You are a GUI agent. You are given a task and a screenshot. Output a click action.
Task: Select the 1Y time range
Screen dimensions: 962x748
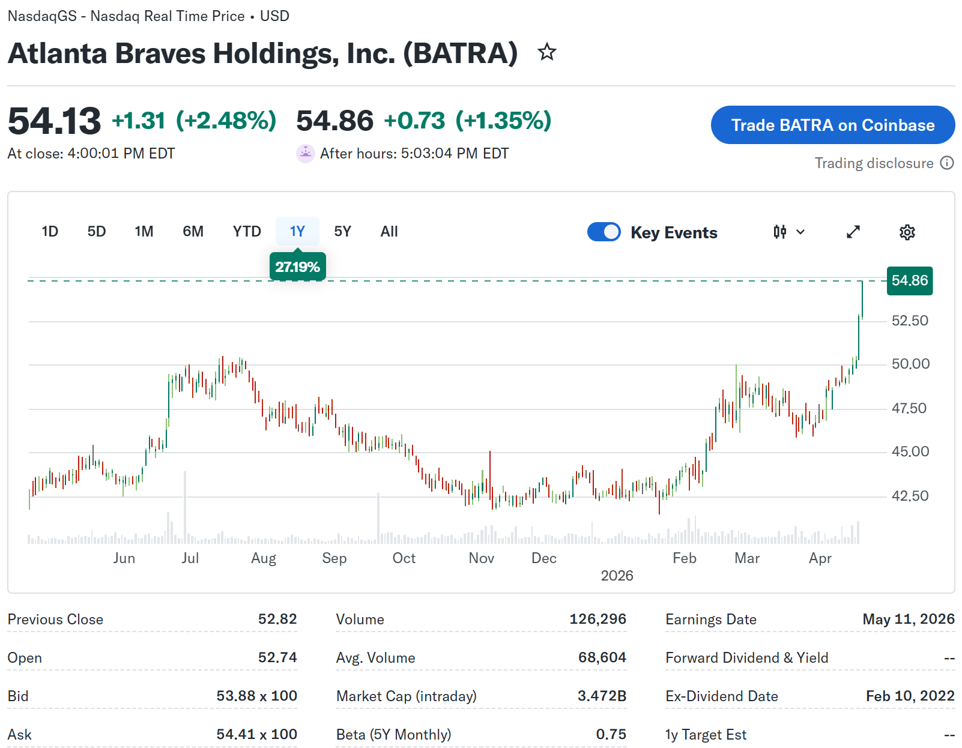point(297,232)
